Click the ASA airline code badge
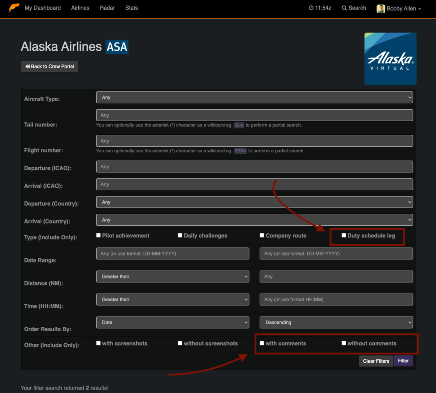Image resolution: width=436 pixels, height=393 pixels. click(x=117, y=47)
